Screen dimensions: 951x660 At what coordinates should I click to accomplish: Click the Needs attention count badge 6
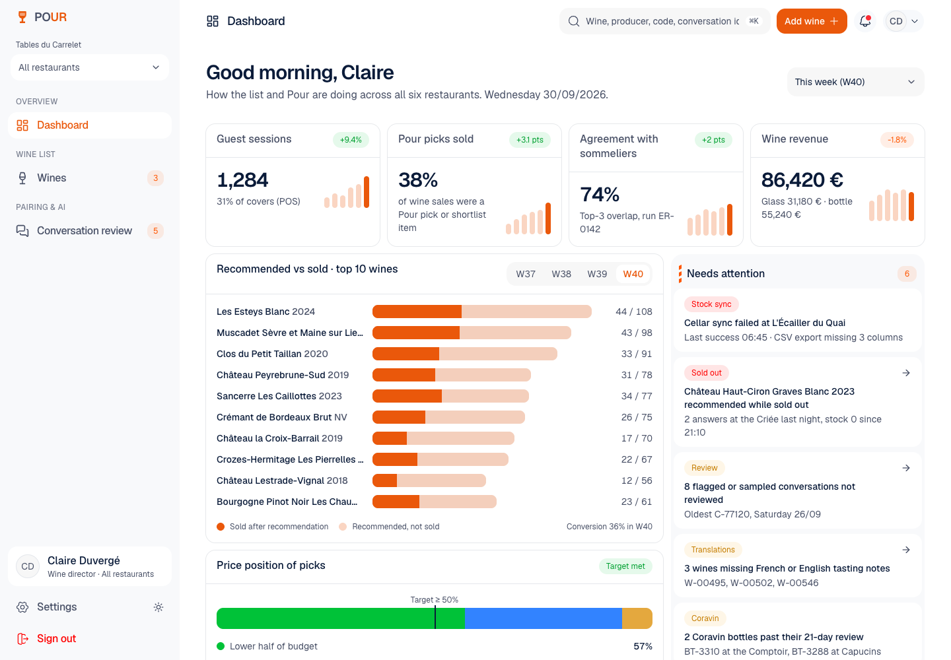click(907, 274)
